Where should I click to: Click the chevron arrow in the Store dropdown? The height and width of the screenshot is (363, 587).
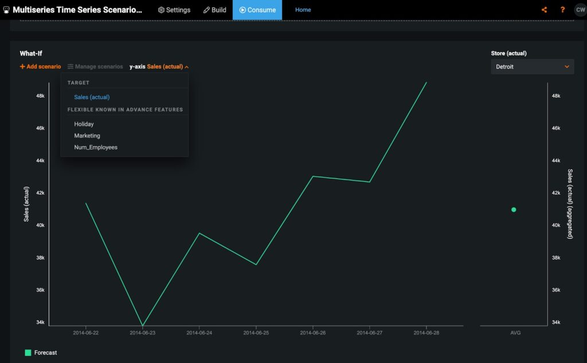[x=567, y=66]
